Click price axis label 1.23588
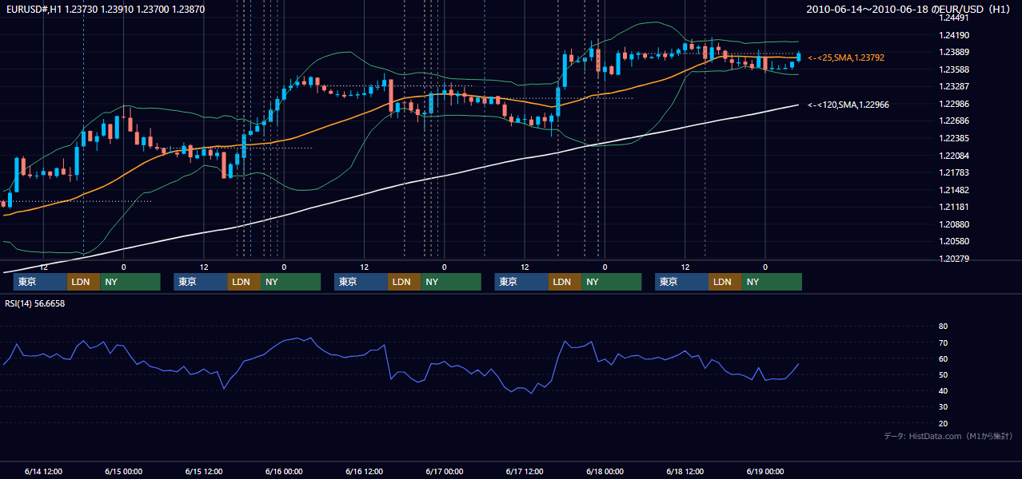This screenshot has width=1022, height=479. pos(955,69)
